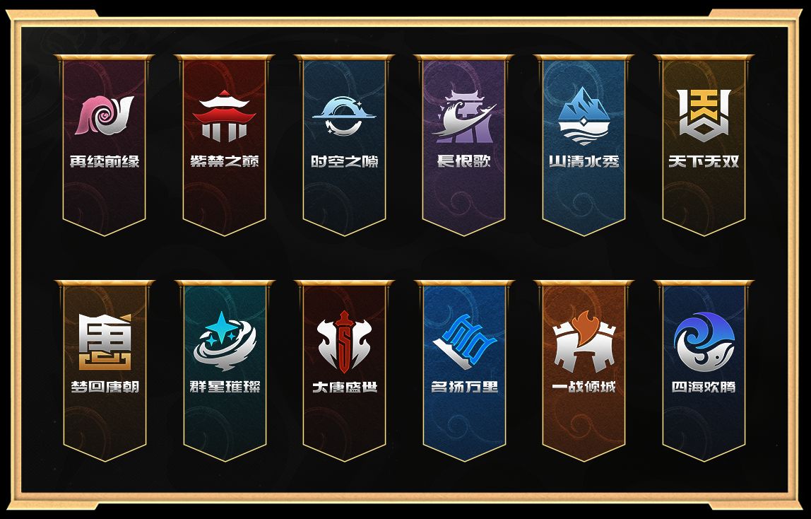Choose the red sword emblem of 大唐盛世
Viewport: 811px width, 519px height.
[x=345, y=342]
